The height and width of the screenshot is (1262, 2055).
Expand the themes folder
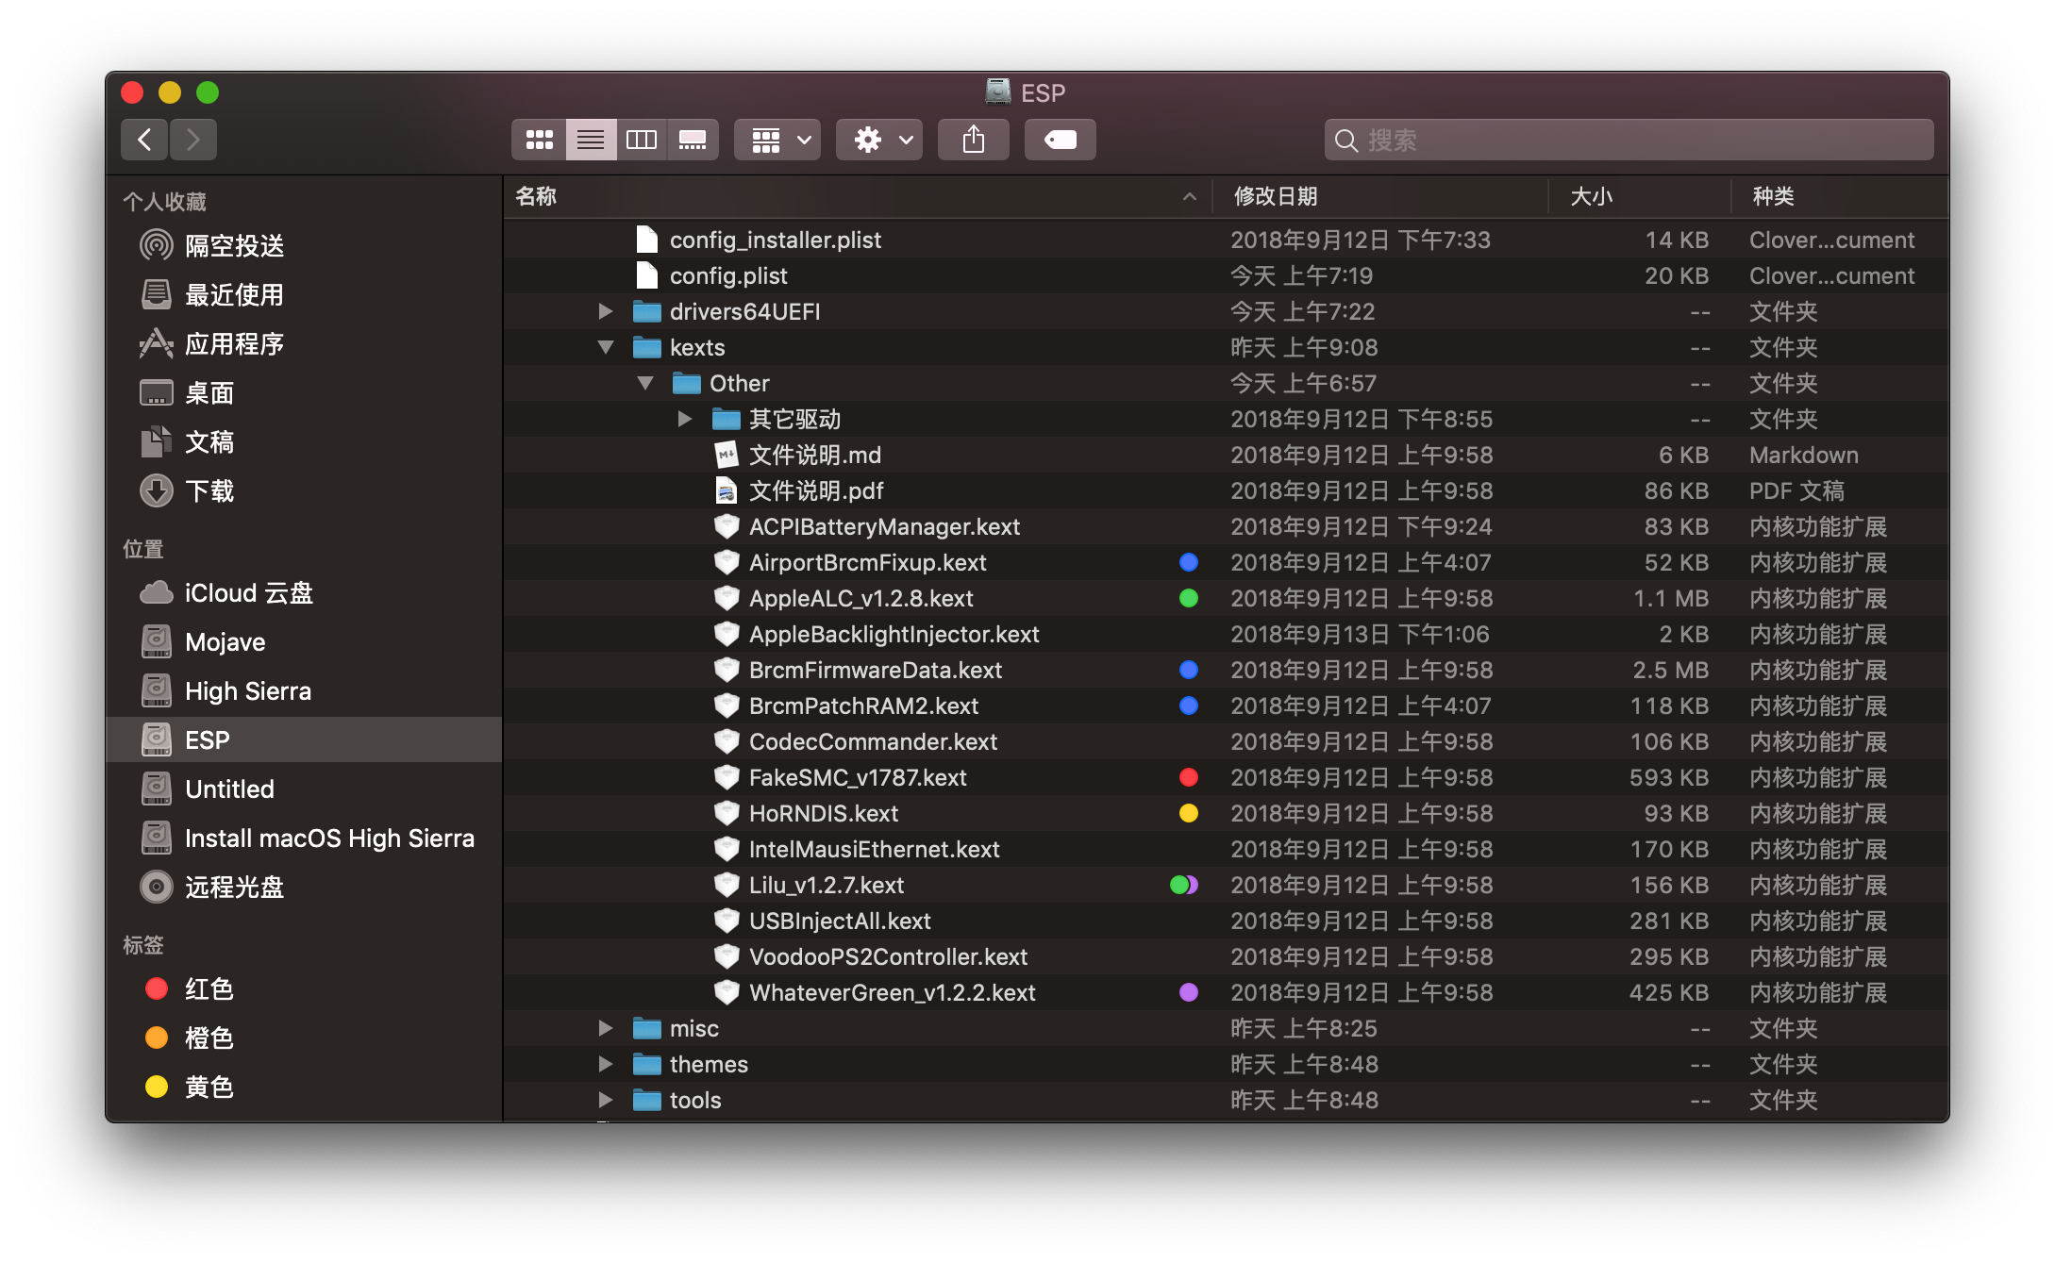tap(606, 1065)
